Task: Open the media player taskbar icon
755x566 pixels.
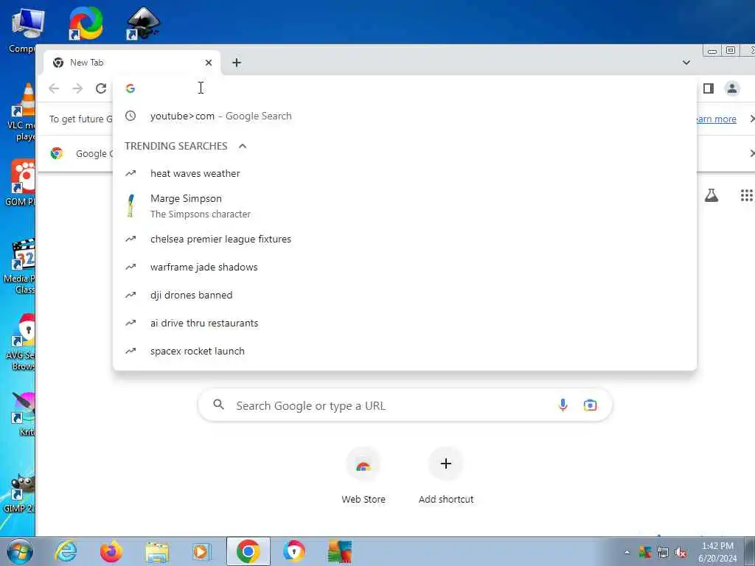Action: [202, 551]
